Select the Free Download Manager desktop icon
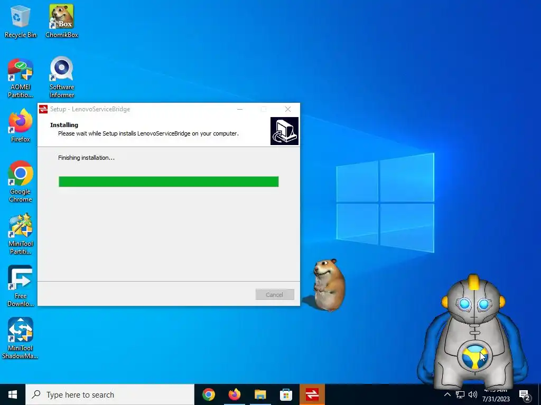541x405 pixels. click(x=21, y=286)
